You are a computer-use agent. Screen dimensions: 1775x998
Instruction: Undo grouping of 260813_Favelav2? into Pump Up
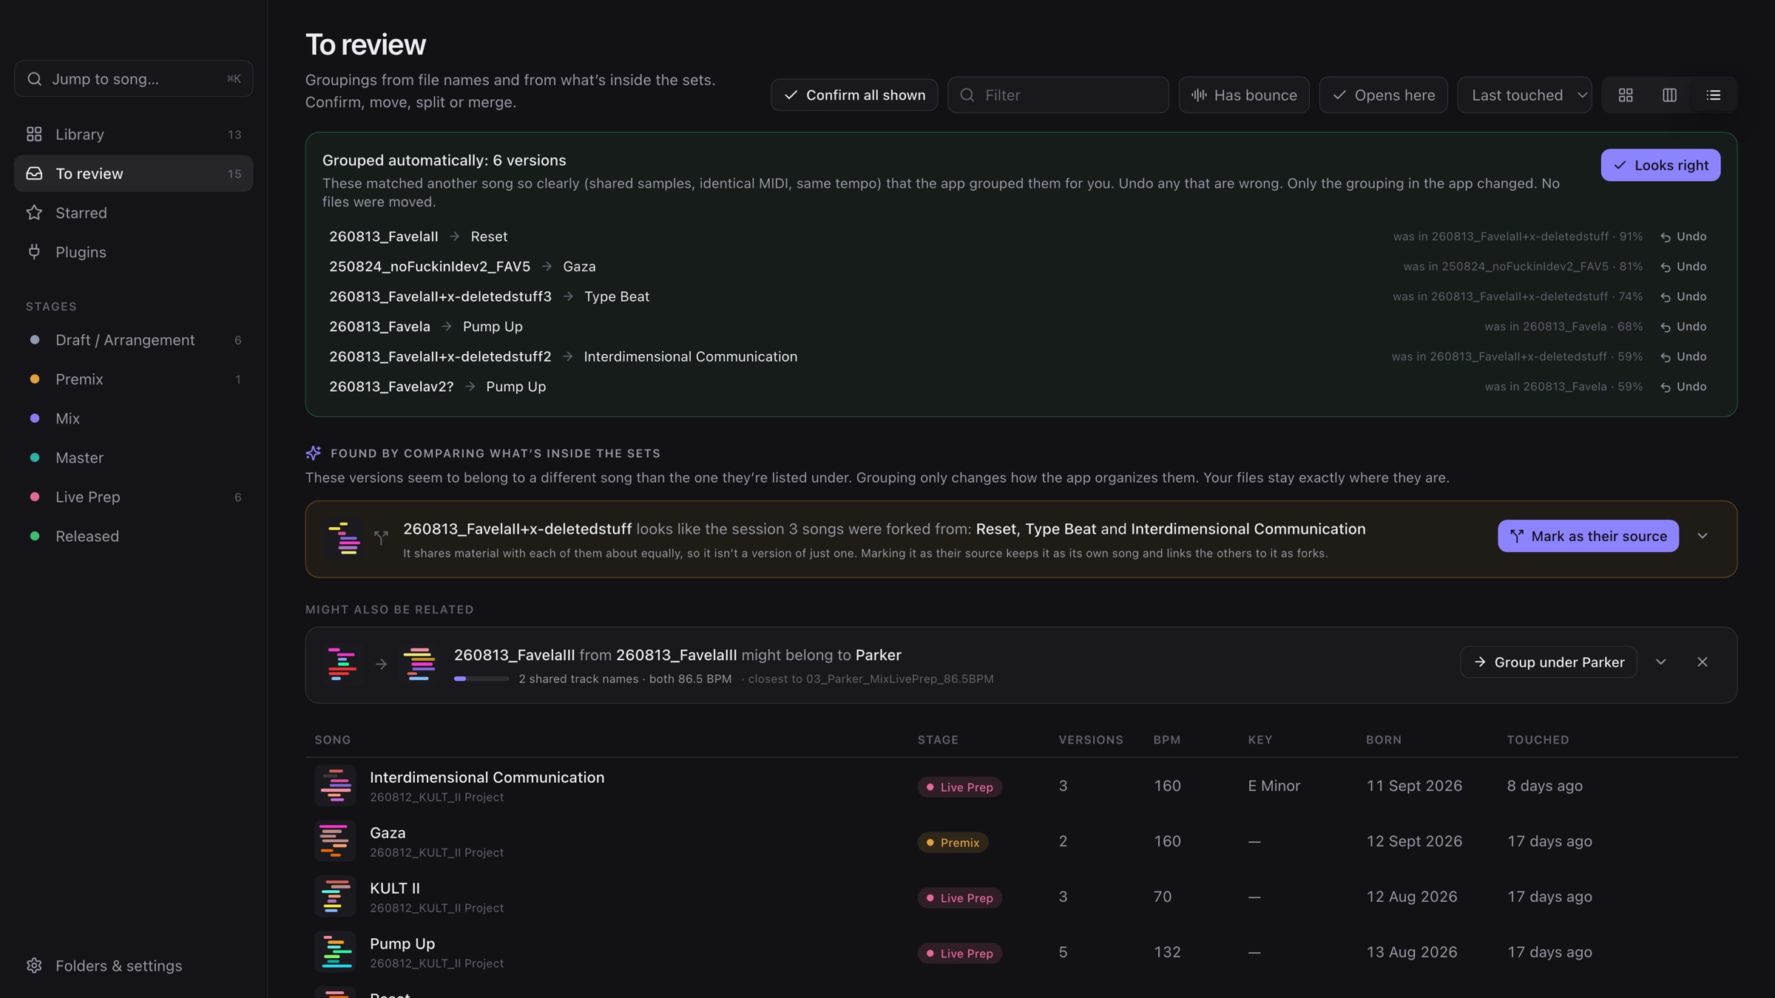[1683, 387]
